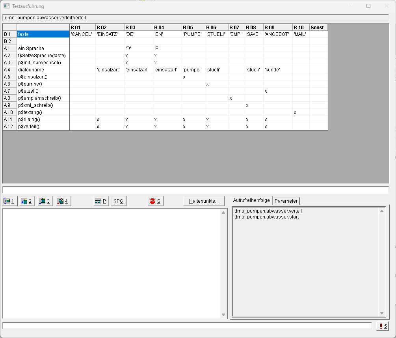Click the 'CANCEL' cell under R 01

pos(82,34)
